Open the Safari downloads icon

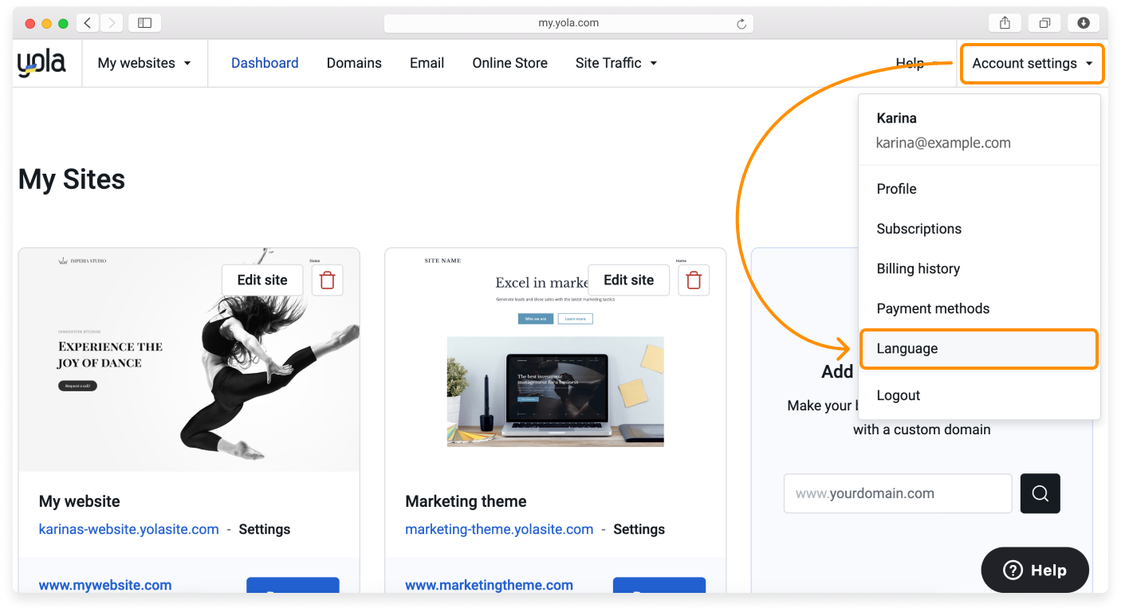(1084, 23)
